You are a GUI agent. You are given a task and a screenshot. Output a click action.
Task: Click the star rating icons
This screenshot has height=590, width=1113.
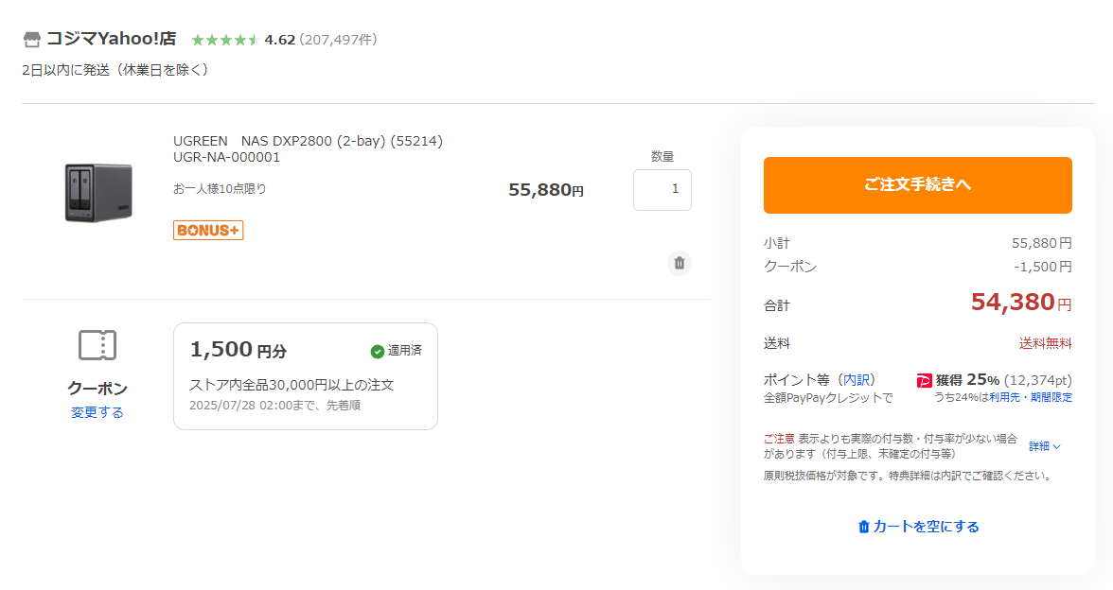(225, 40)
